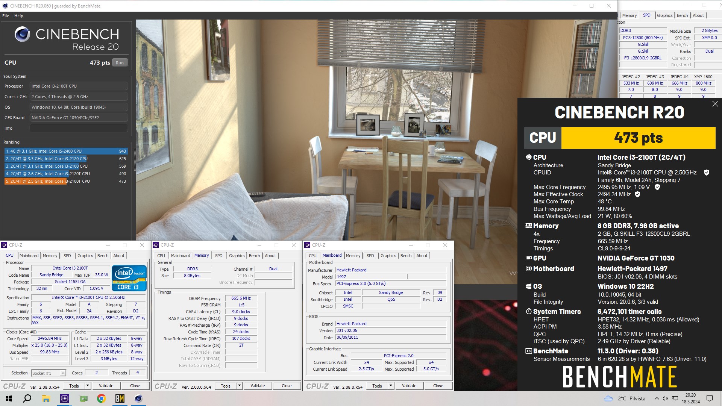722x406 pixels.
Task: Open Graphics tab in the Memory tab CPU-Z window
Action: 237,256
